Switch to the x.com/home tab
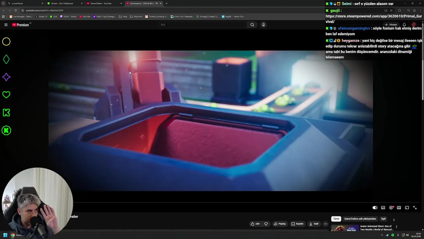424x239 pixels. (25, 3)
